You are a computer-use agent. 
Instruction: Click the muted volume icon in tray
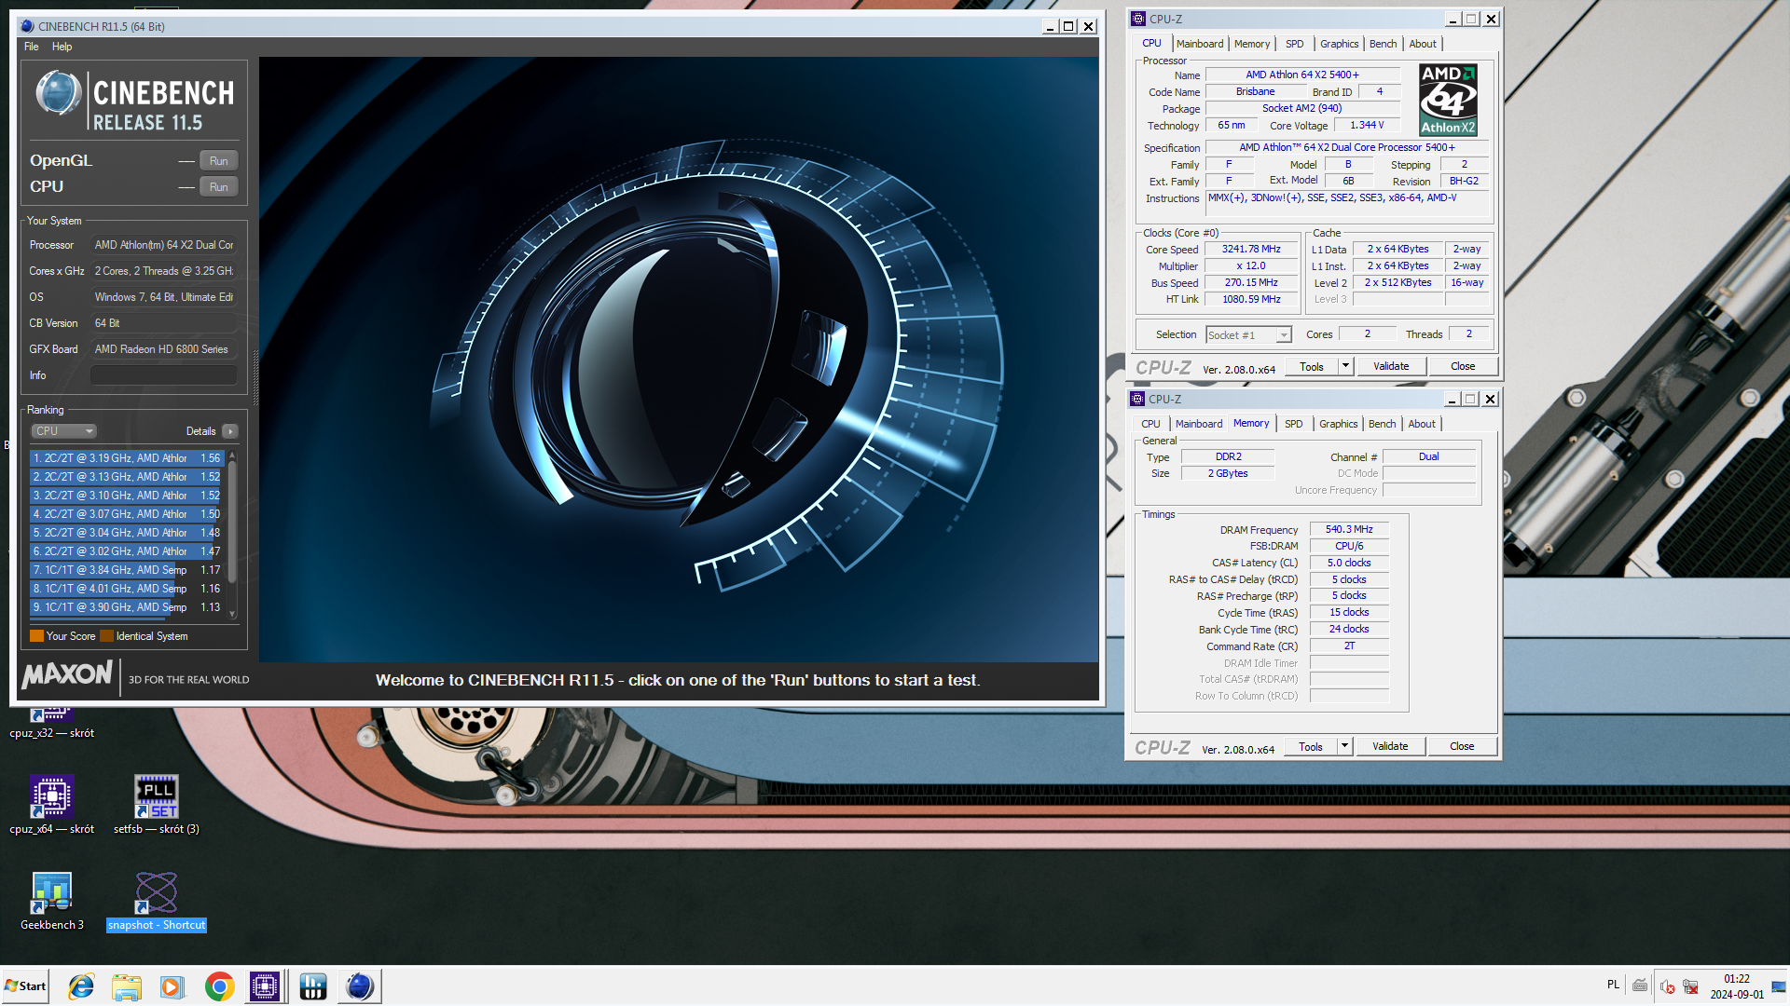click(1668, 986)
